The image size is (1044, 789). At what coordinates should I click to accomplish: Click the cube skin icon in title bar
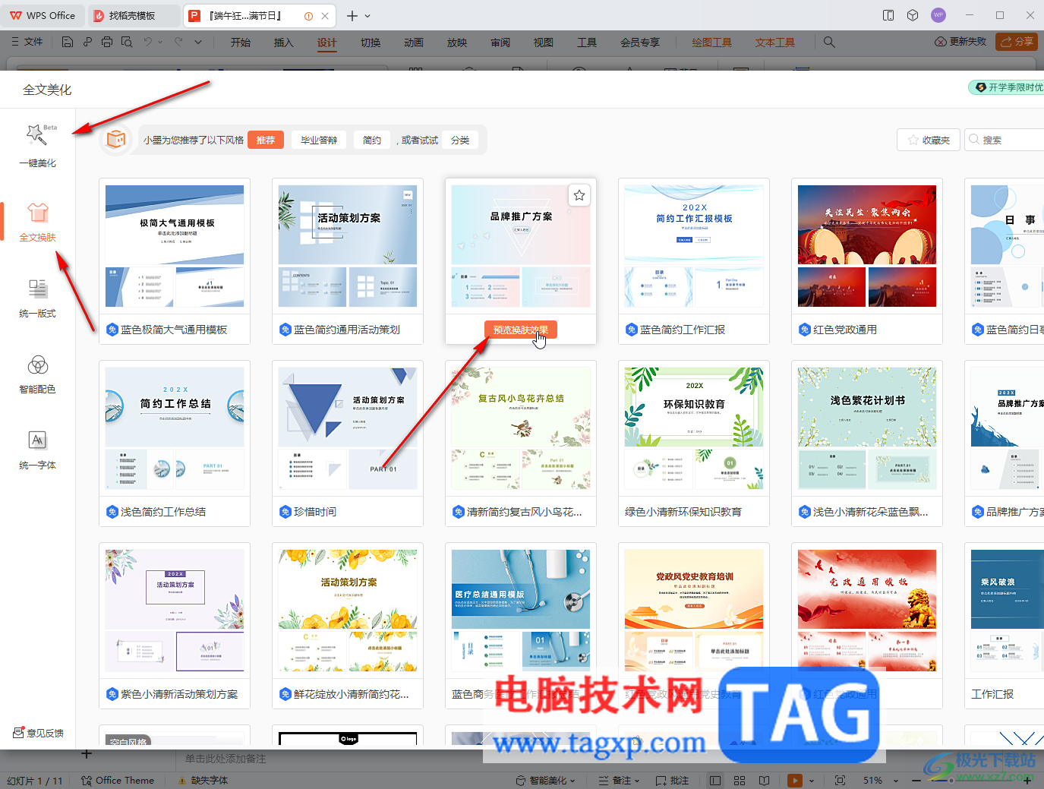pos(913,15)
